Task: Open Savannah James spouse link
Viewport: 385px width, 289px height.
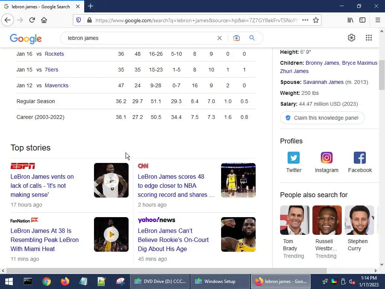Action: pyautogui.click(x=323, y=82)
